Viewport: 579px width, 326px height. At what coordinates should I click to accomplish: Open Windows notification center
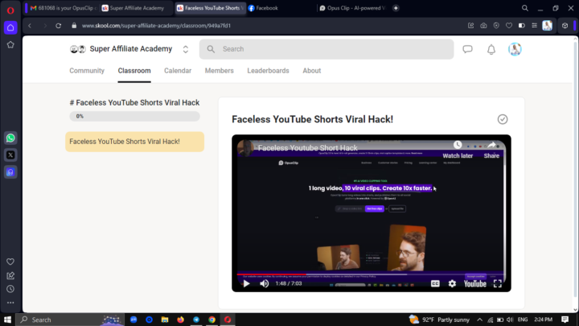click(x=565, y=320)
